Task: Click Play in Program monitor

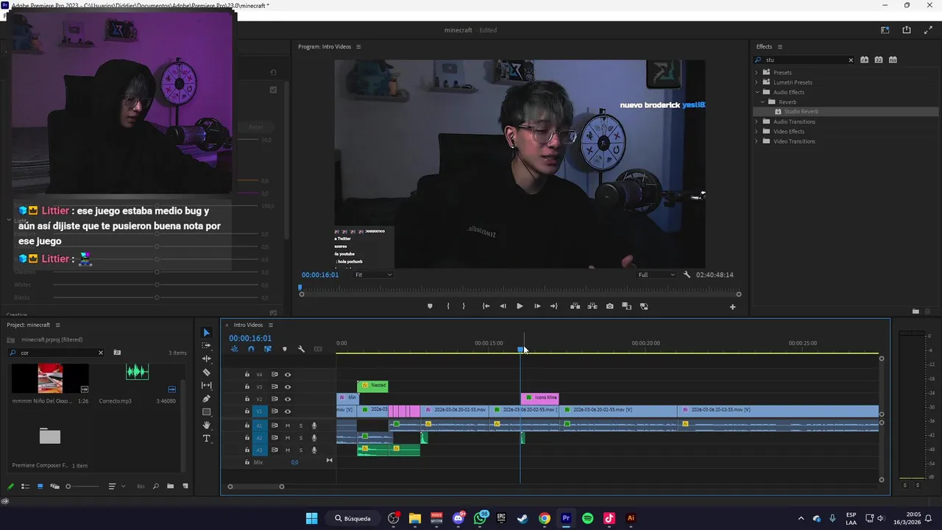Action: pos(520,306)
